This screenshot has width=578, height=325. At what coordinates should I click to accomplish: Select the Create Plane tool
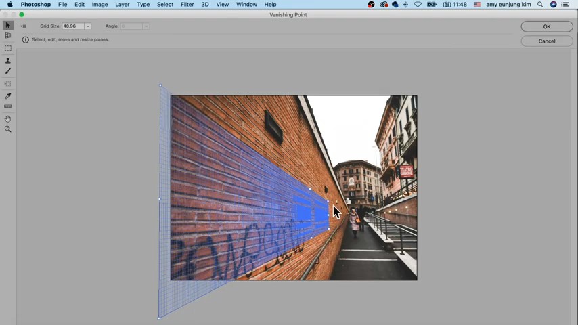(x=8, y=35)
